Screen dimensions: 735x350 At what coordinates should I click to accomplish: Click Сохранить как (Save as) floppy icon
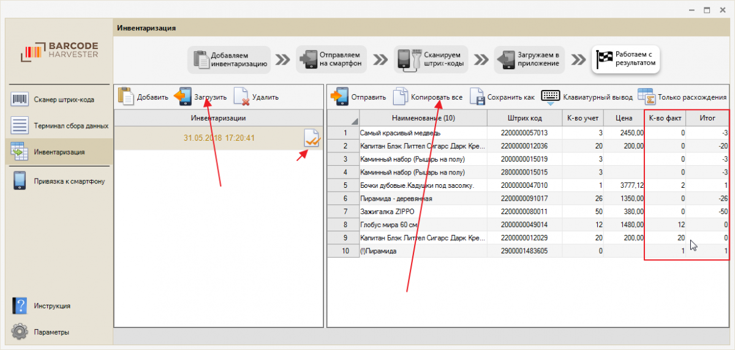click(x=478, y=97)
